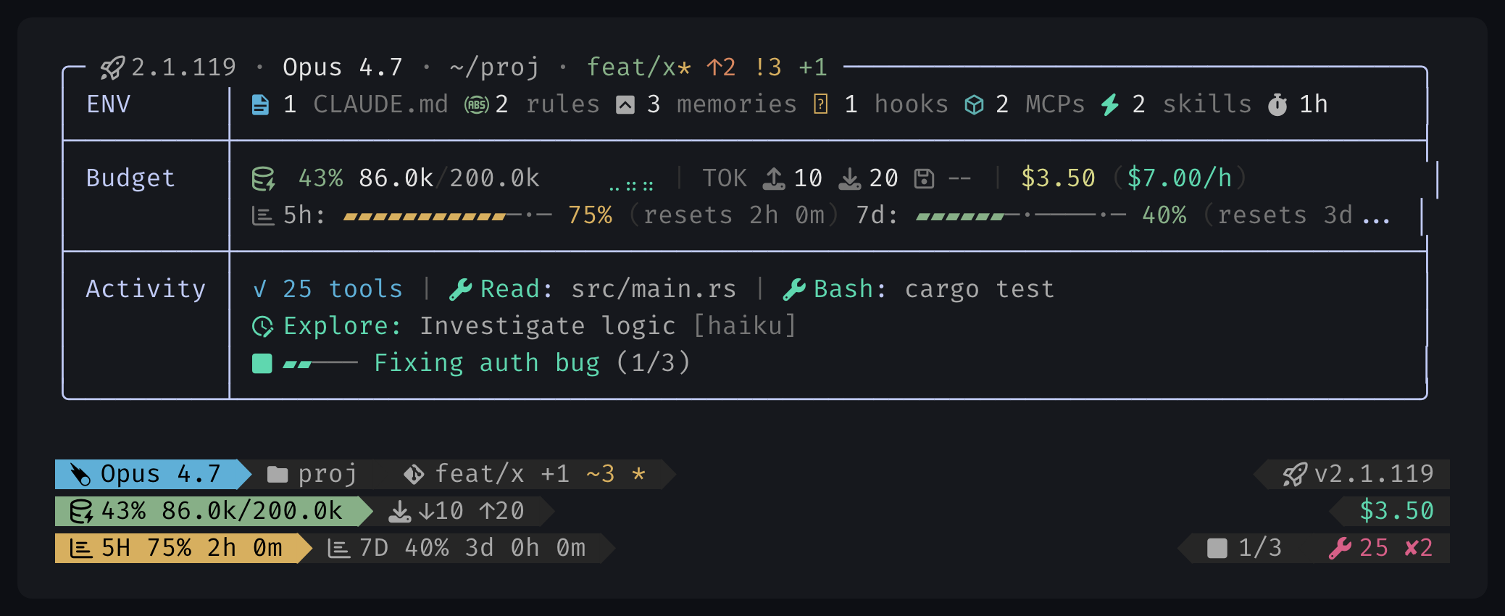Click the Explore: Investigate logic agent line
The width and height of the screenshot is (1505, 616).
[x=524, y=327]
